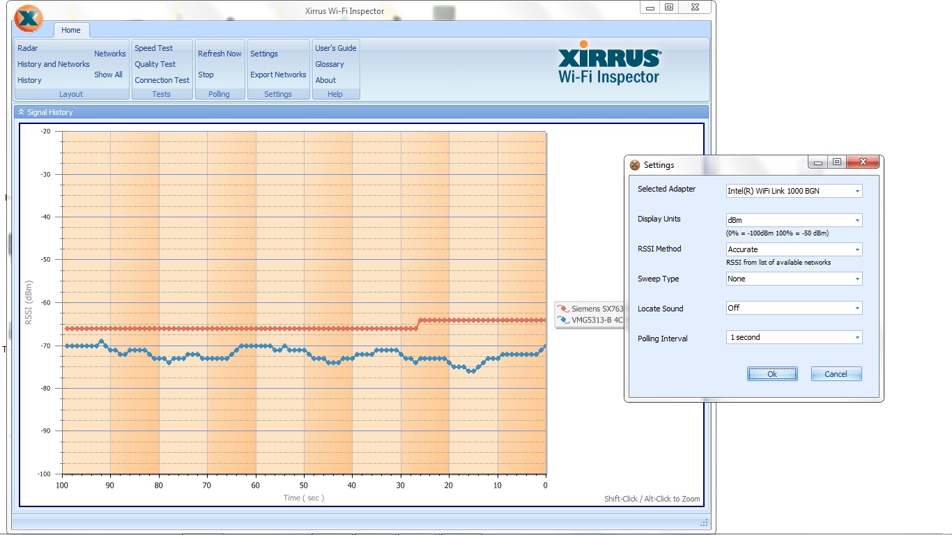Change the Polling Interval dropdown
952x535 pixels.
[x=794, y=337]
